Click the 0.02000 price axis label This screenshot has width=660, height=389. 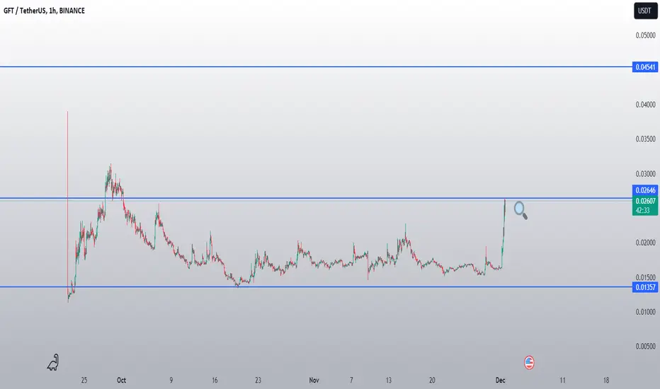pyautogui.click(x=645, y=243)
